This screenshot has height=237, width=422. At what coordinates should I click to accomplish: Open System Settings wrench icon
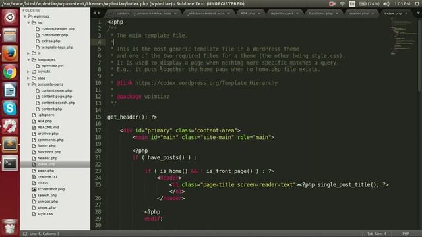pyautogui.click(x=10, y=126)
